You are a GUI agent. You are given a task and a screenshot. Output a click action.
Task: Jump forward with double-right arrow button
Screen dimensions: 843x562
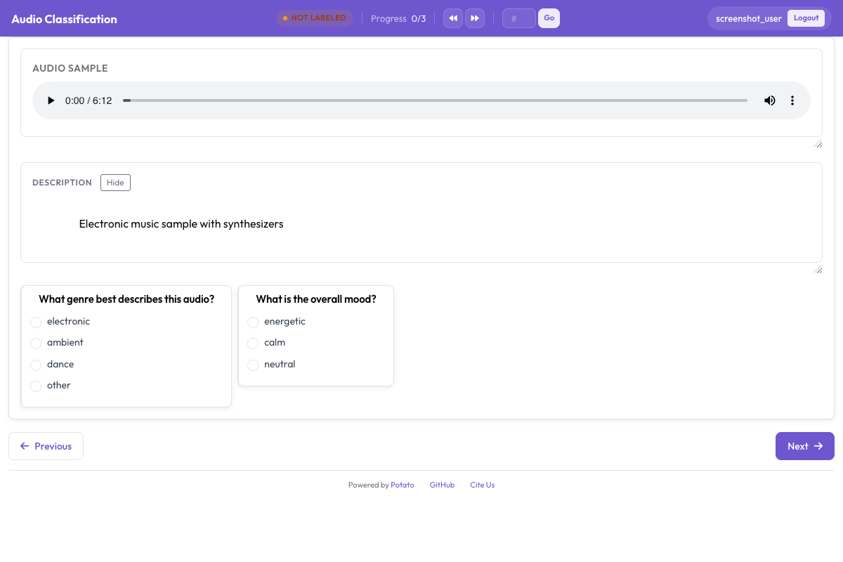click(475, 18)
